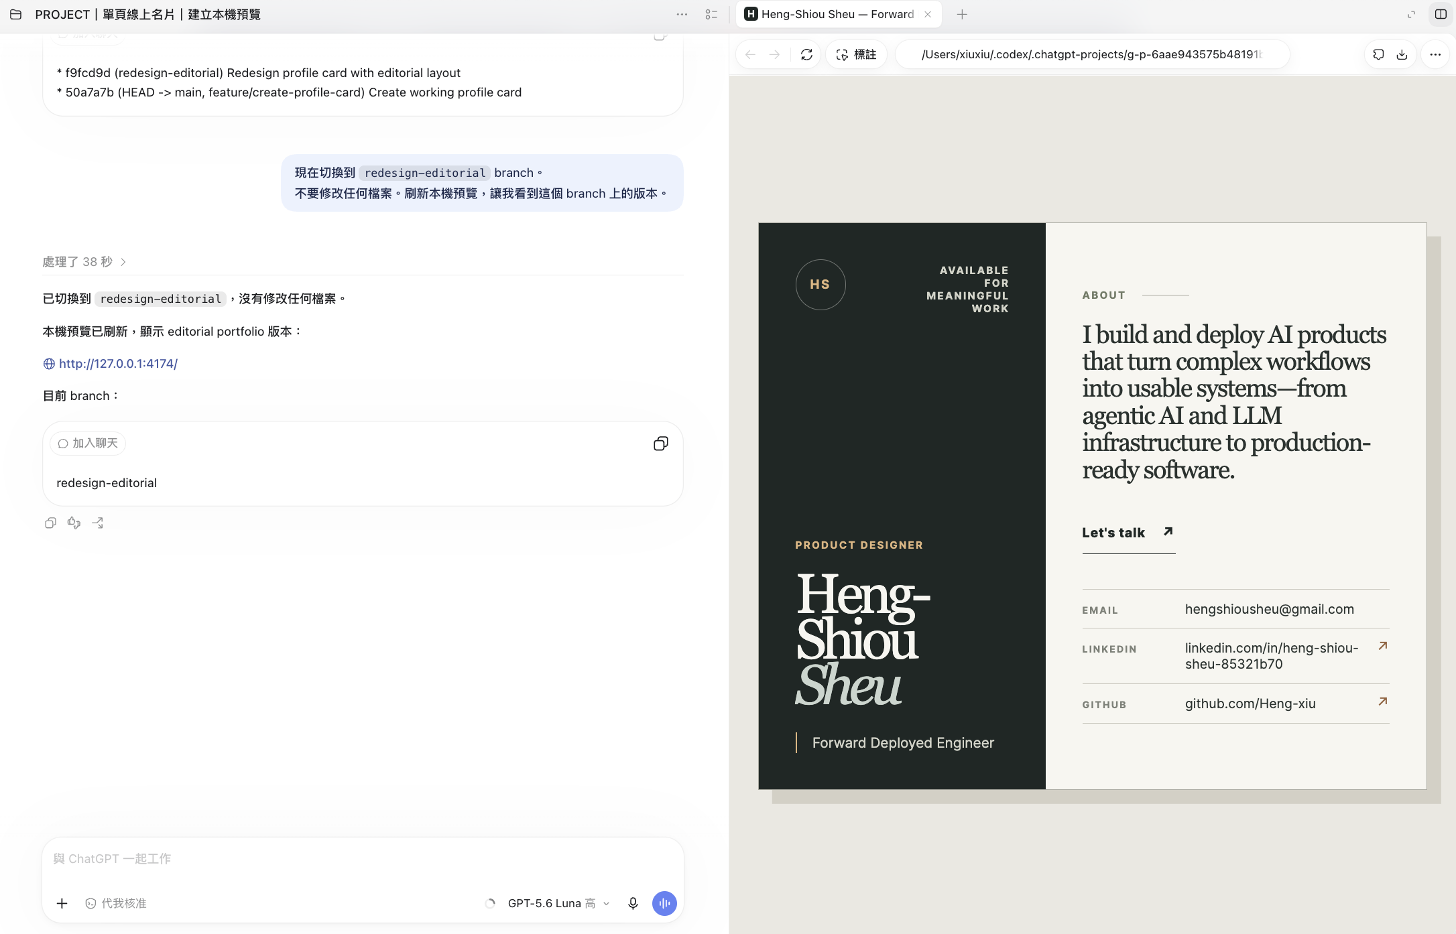Go back in the preview browser
The width and height of the screenshot is (1456, 934).
pos(750,54)
